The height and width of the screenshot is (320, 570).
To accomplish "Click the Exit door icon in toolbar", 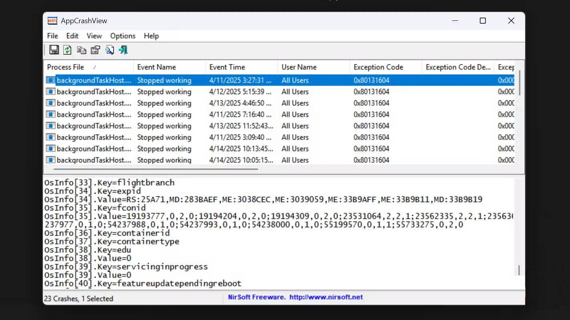I will click(x=123, y=50).
